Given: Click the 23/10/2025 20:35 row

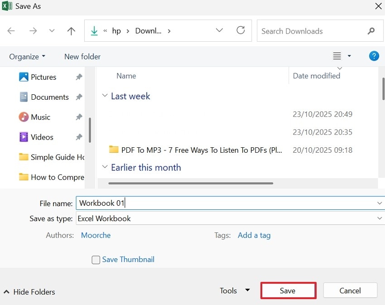Looking at the screenshot, I should tap(322, 132).
